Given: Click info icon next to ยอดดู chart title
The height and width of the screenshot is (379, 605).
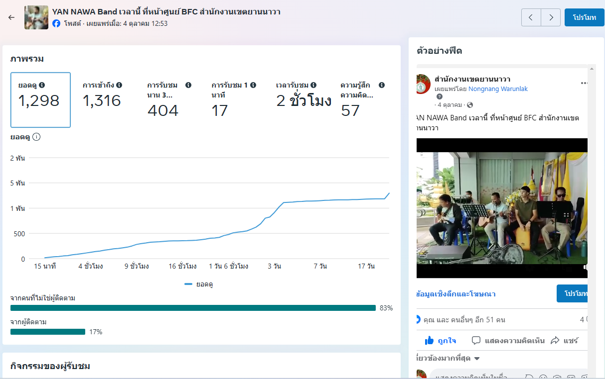Looking at the screenshot, I should click(x=36, y=137).
